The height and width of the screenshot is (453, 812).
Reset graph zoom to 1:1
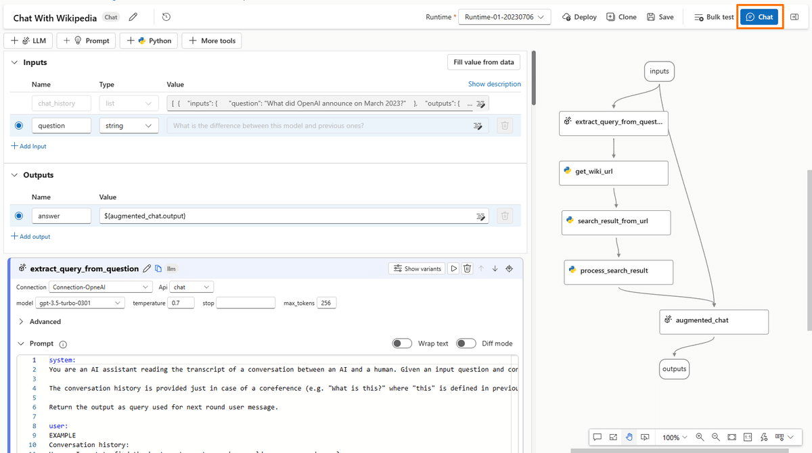(748, 437)
